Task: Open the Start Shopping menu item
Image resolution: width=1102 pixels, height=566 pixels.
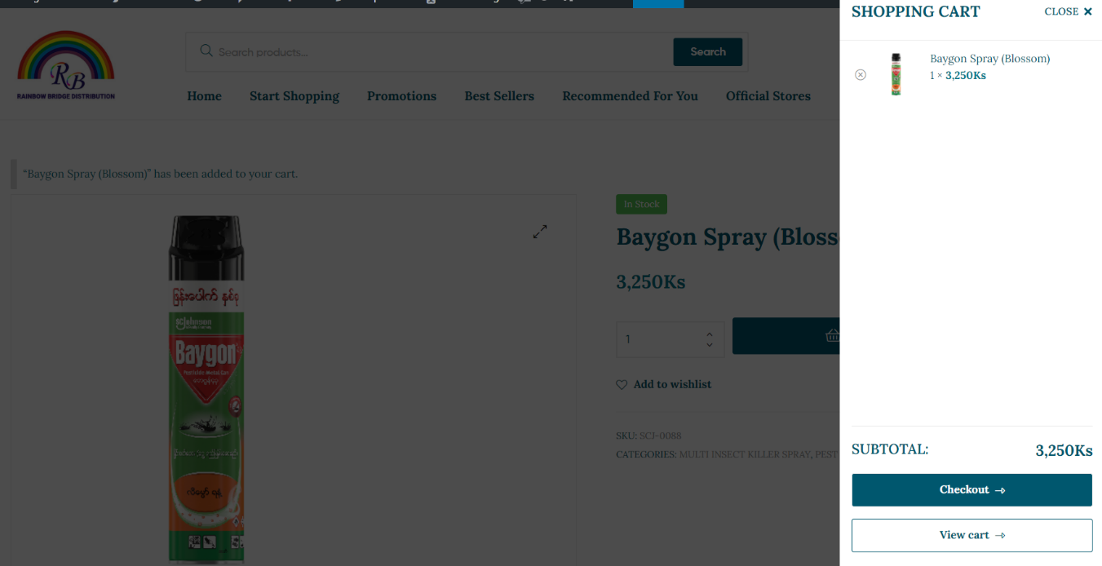Action: pos(294,96)
